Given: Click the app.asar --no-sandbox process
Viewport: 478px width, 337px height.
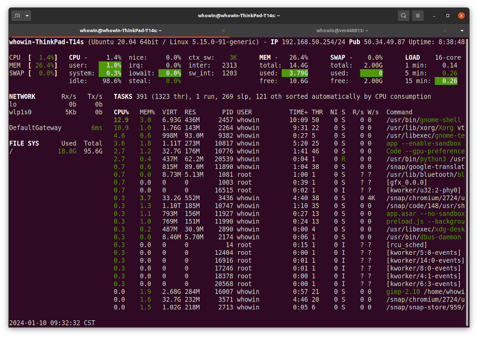Looking at the screenshot, I should tap(425, 214).
